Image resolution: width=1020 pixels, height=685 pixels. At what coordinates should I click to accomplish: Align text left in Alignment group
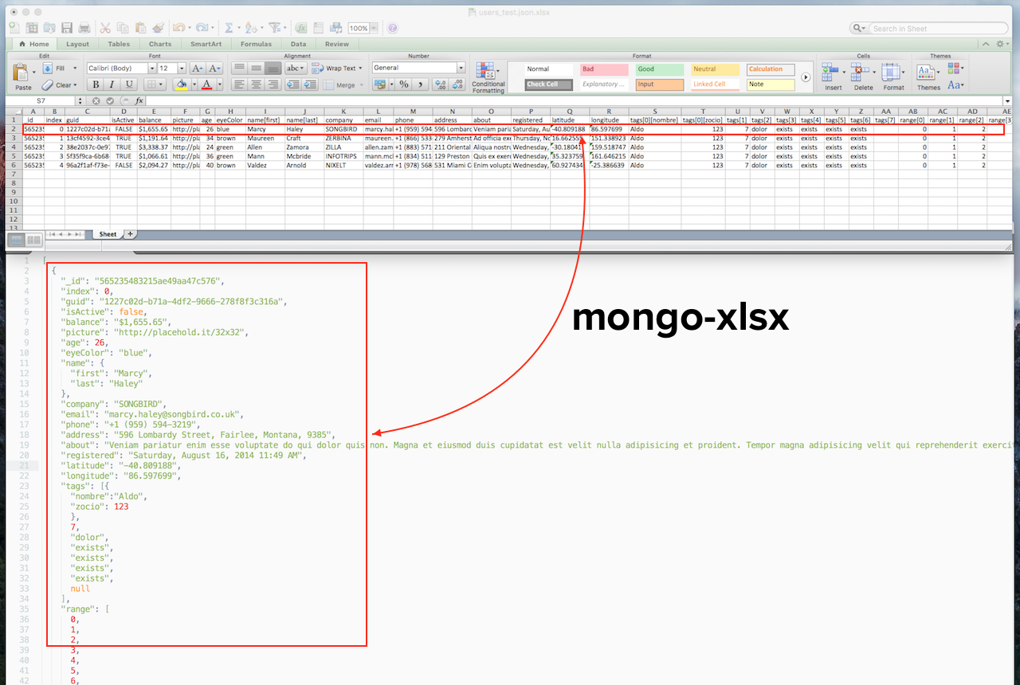click(x=239, y=84)
